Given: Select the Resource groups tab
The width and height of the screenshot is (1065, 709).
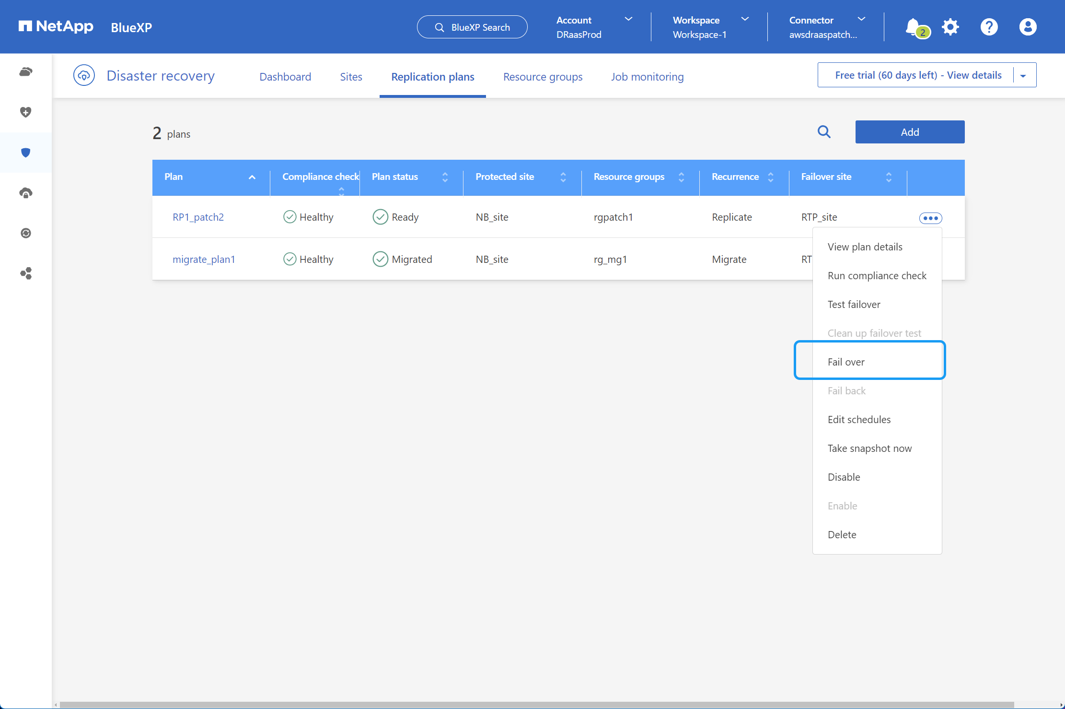Looking at the screenshot, I should pyautogui.click(x=543, y=76).
